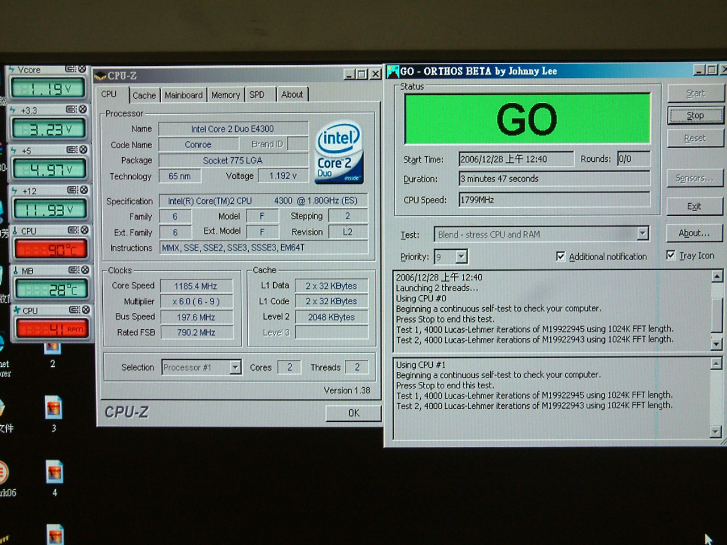Viewport: 727px width, 545px height.
Task: Switch to the About tab in CPU-Z
Action: tap(293, 94)
